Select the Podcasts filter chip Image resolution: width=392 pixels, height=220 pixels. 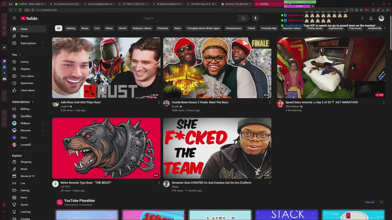click(163, 28)
